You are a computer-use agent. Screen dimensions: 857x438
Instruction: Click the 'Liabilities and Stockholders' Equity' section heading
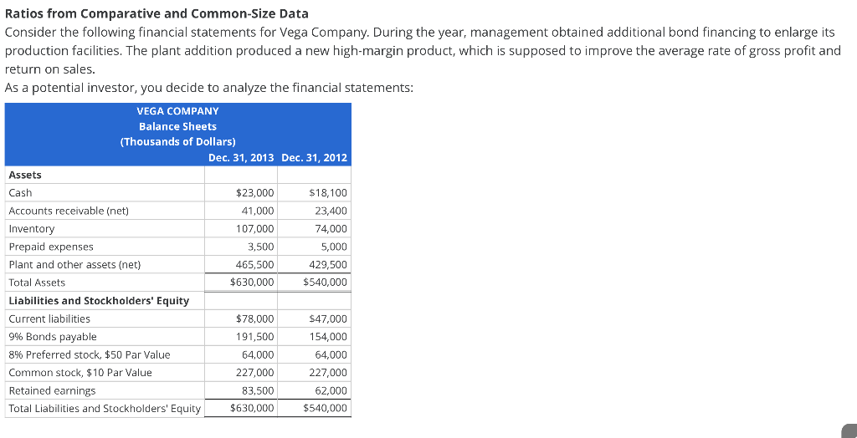pyautogui.click(x=99, y=301)
